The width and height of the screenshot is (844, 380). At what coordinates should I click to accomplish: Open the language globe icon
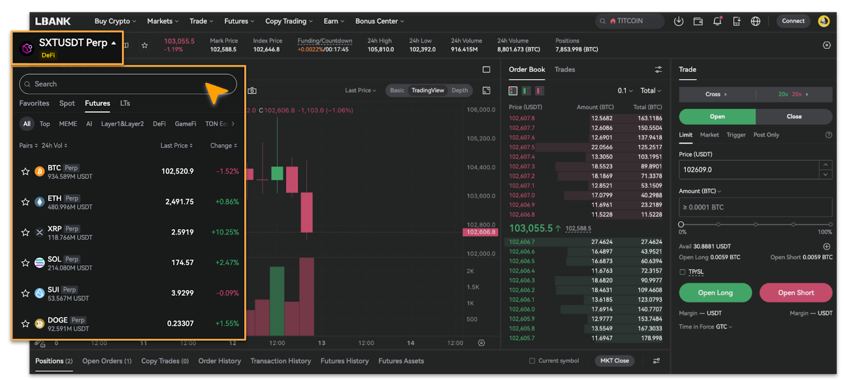755,21
